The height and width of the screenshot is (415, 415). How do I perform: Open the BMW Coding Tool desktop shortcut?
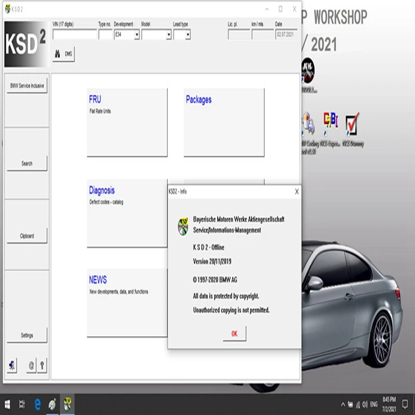click(x=309, y=133)
